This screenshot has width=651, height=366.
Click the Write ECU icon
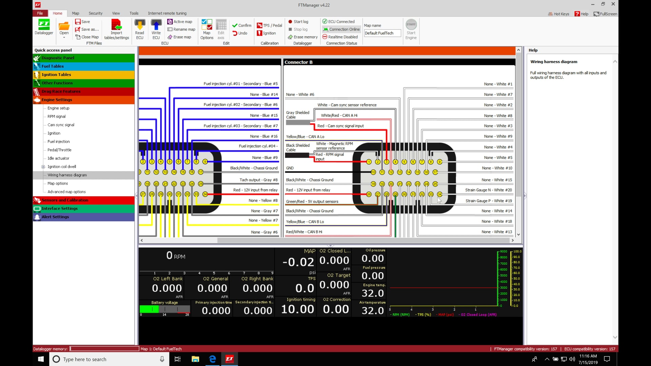coord(156,29)
